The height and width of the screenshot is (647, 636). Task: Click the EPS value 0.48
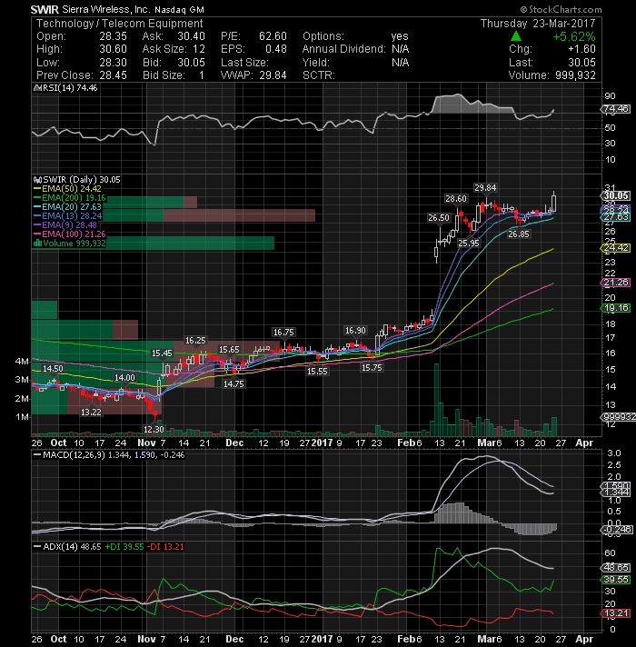pyautogui.click(x=276, y=49)
